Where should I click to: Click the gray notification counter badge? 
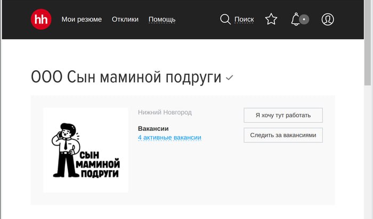304,20
